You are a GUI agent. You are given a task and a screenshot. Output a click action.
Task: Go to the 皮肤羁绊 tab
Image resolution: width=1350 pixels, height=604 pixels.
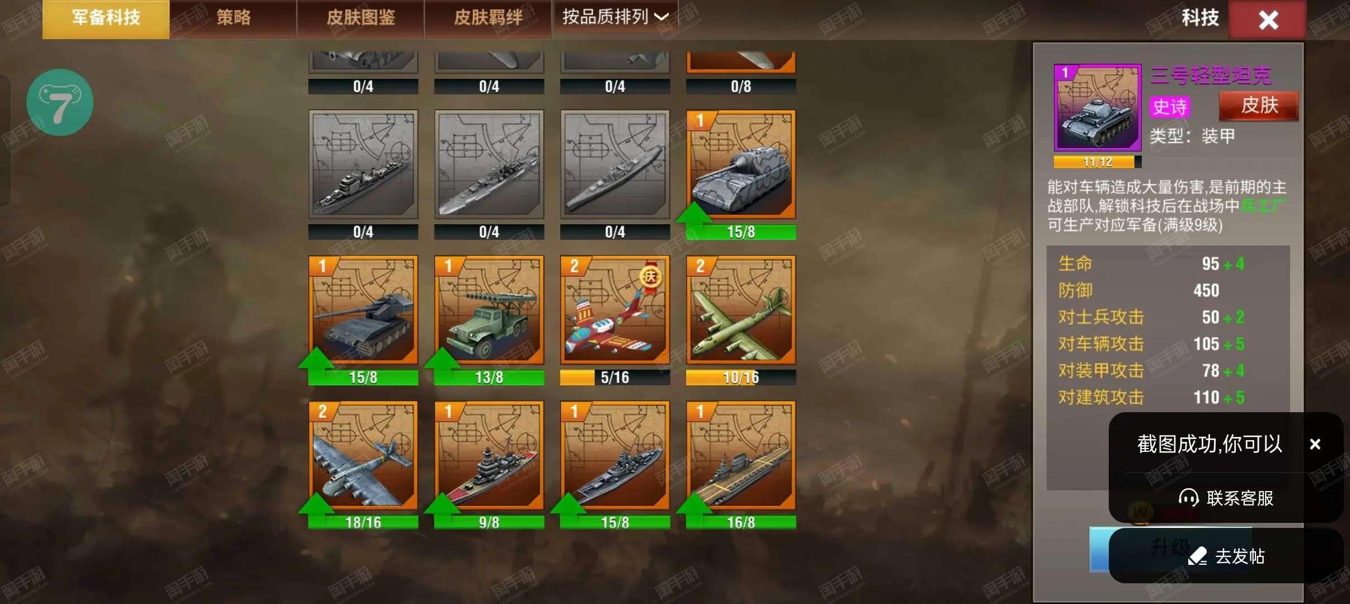[x=488, y=18]
